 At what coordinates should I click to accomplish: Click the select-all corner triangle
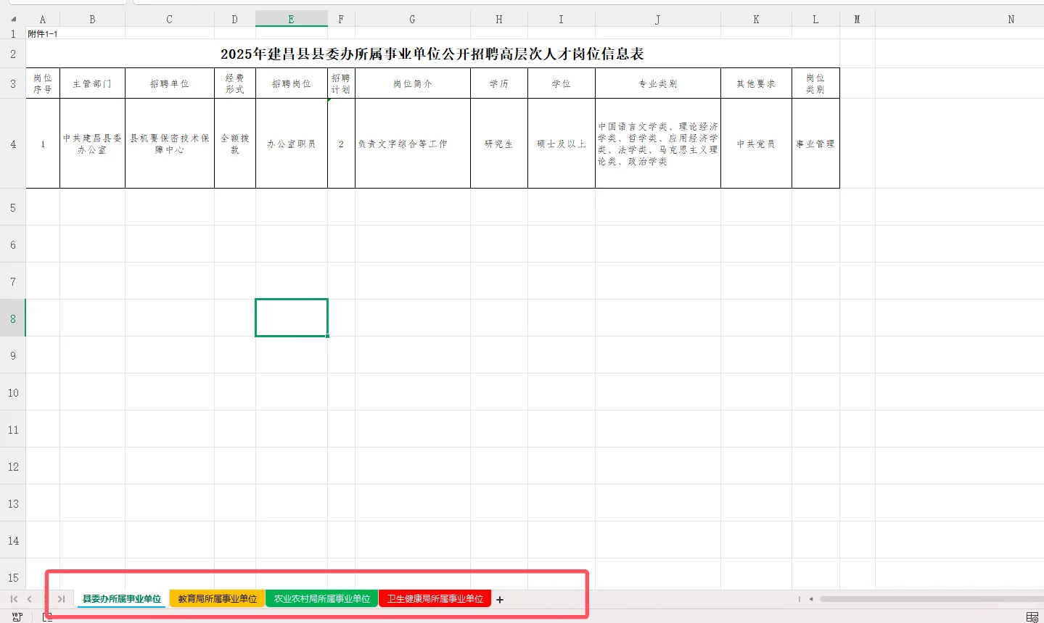[x=13, y=20]
